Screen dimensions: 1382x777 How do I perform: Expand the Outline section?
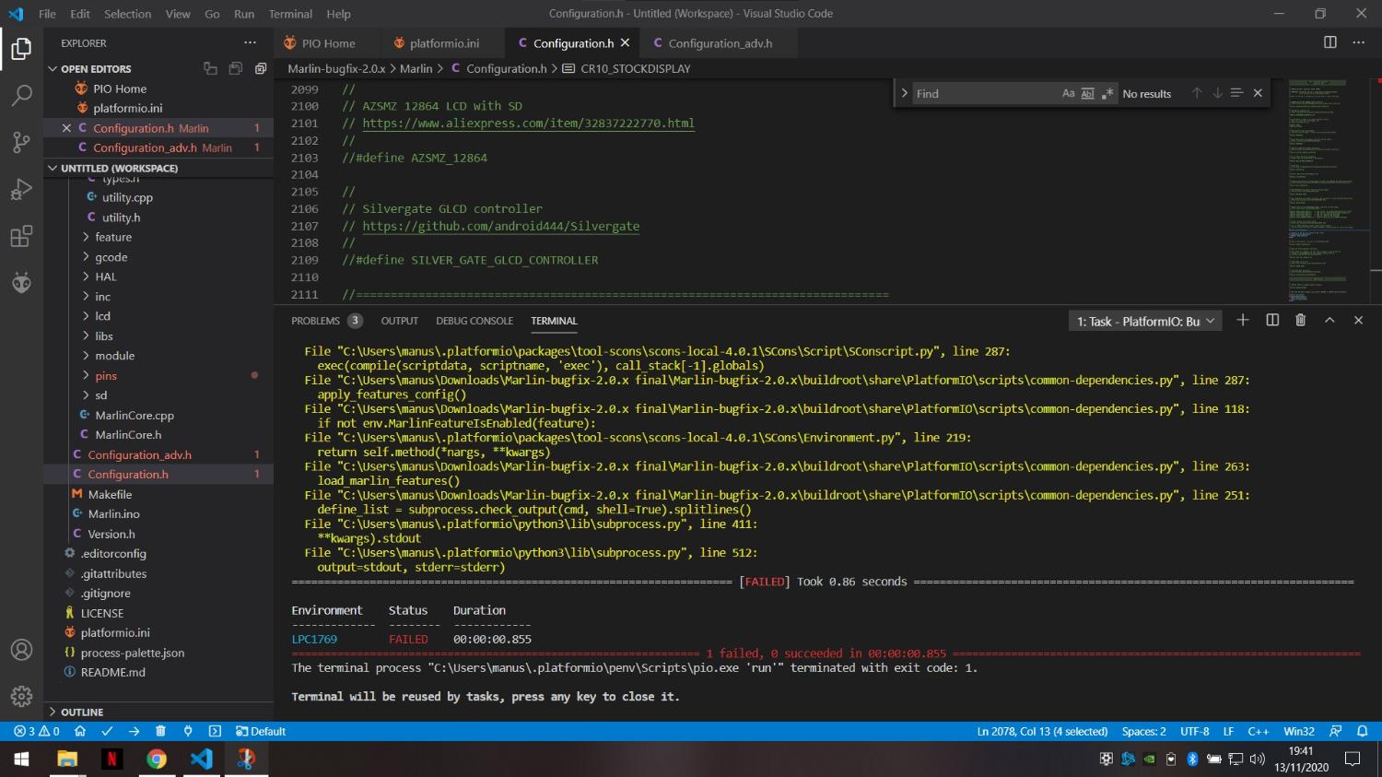[x=82, y=712]
